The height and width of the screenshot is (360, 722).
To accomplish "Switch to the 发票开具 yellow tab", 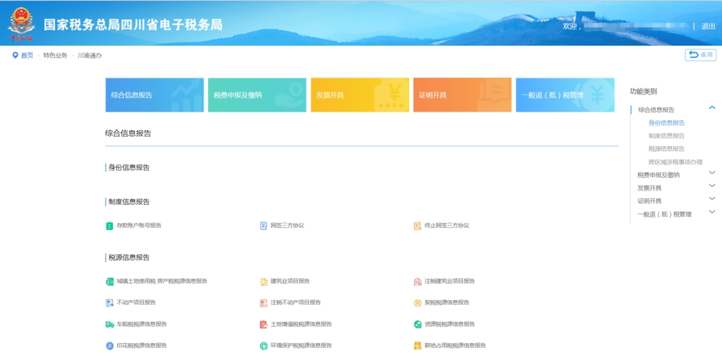I will 360,95.
